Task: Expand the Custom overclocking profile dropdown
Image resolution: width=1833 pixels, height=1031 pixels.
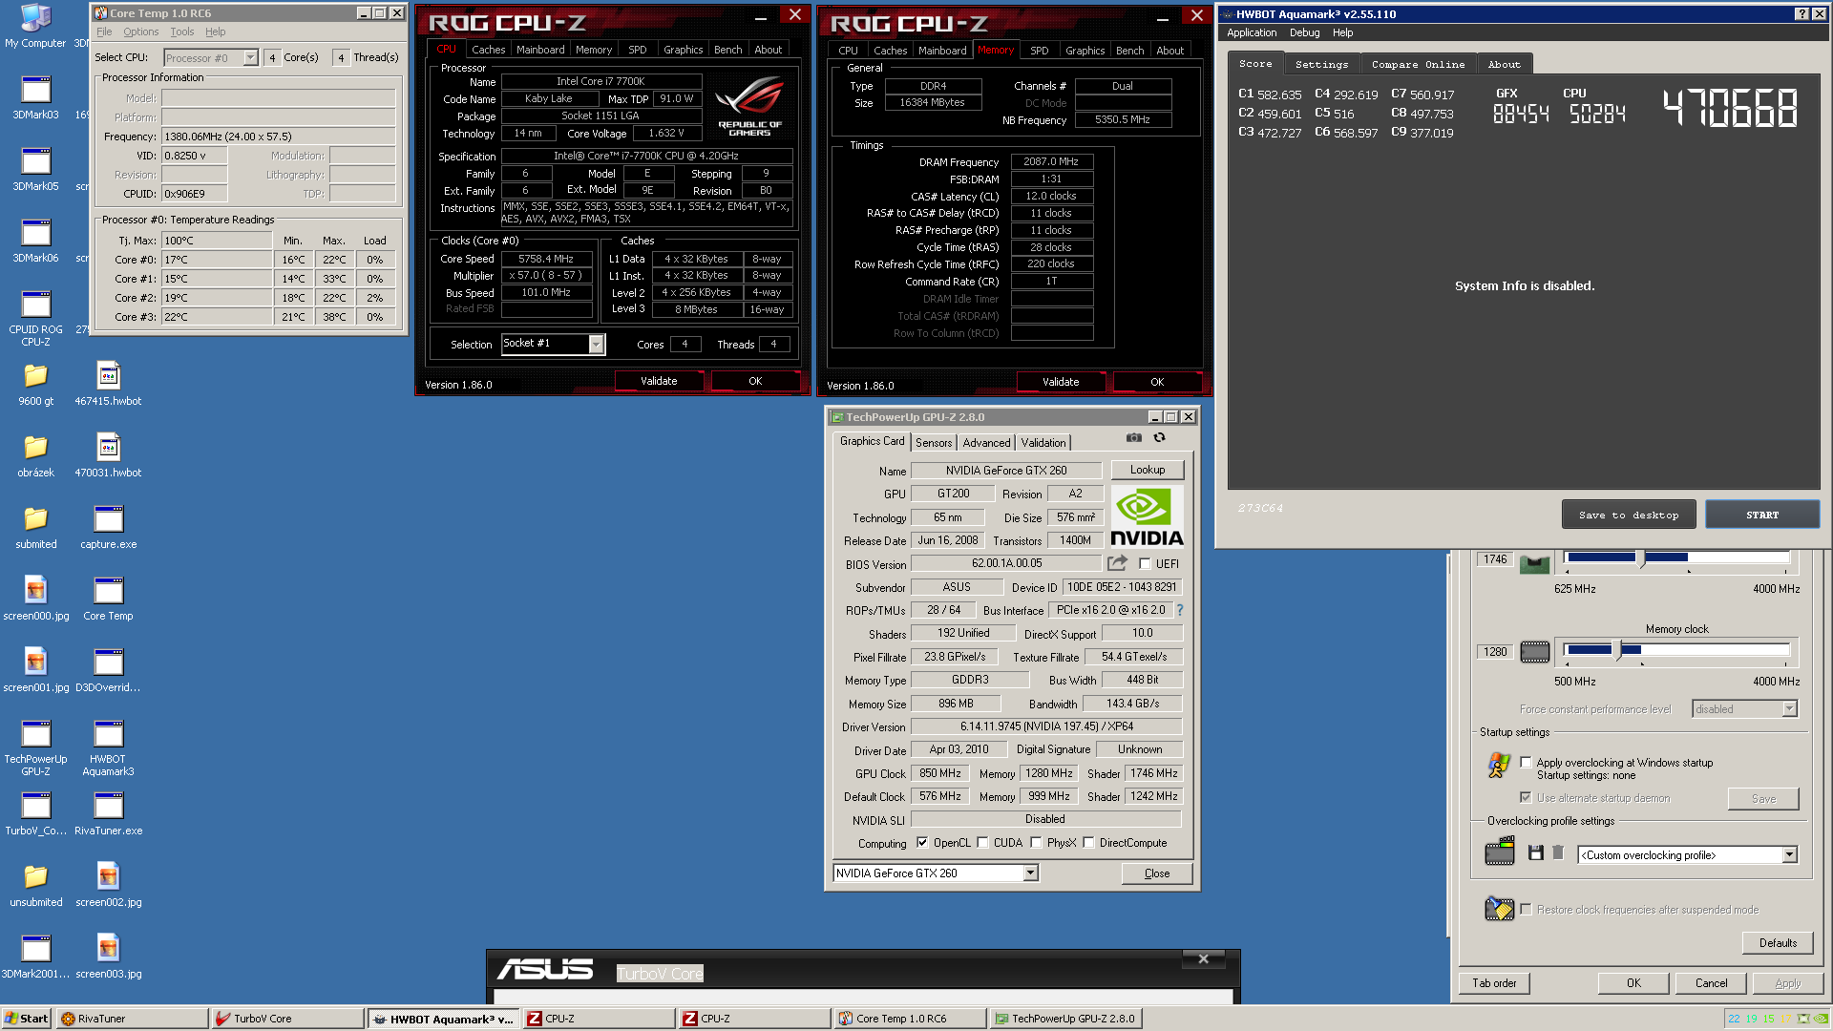Action: pos(1789,855)
